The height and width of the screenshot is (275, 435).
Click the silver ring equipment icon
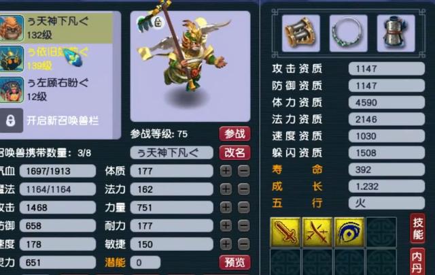[349, 33]
